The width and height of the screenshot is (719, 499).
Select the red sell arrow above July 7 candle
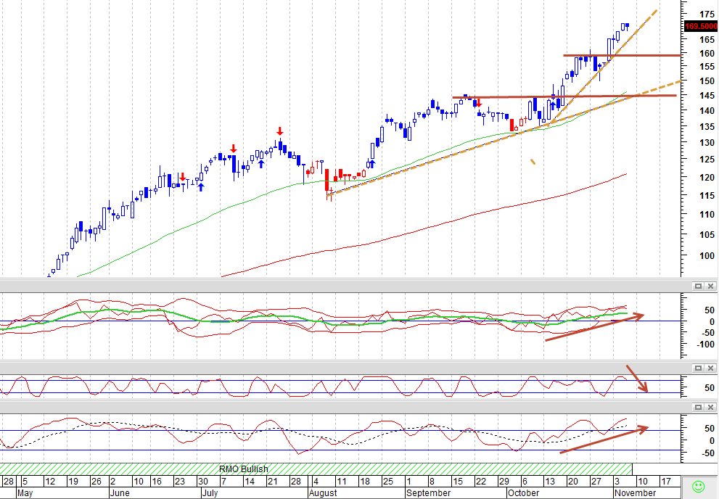coord(234,149)
